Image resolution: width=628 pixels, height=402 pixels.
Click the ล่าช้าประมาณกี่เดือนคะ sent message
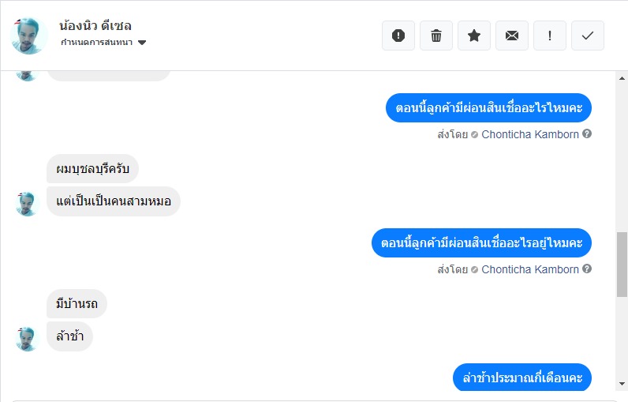coord(522,378)
